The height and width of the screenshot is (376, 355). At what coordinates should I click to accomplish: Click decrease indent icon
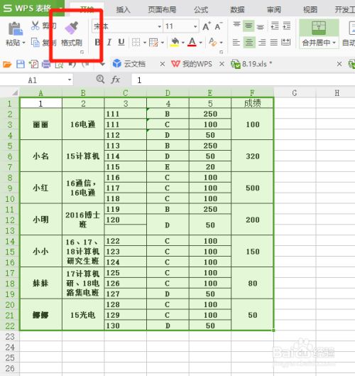click(275, 26)
